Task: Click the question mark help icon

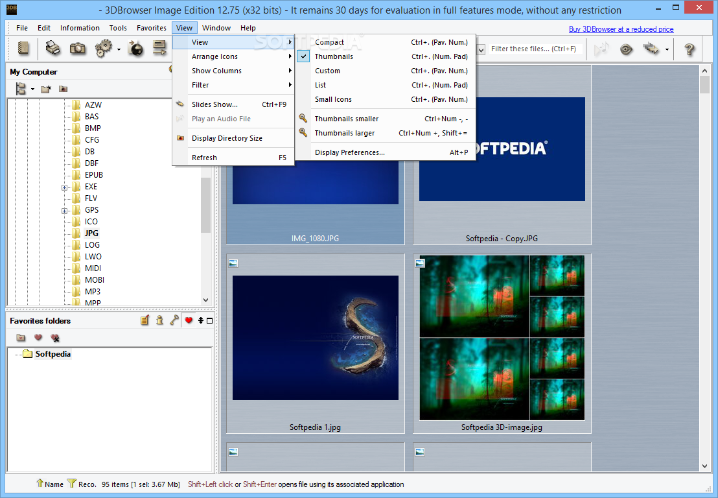Action: [689, 49]
